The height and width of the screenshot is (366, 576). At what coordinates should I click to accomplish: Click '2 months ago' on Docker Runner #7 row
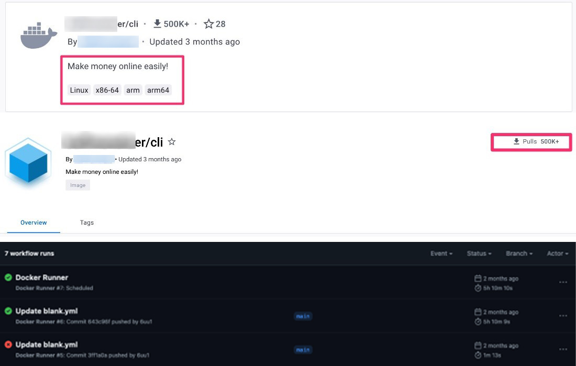point(501,279)
